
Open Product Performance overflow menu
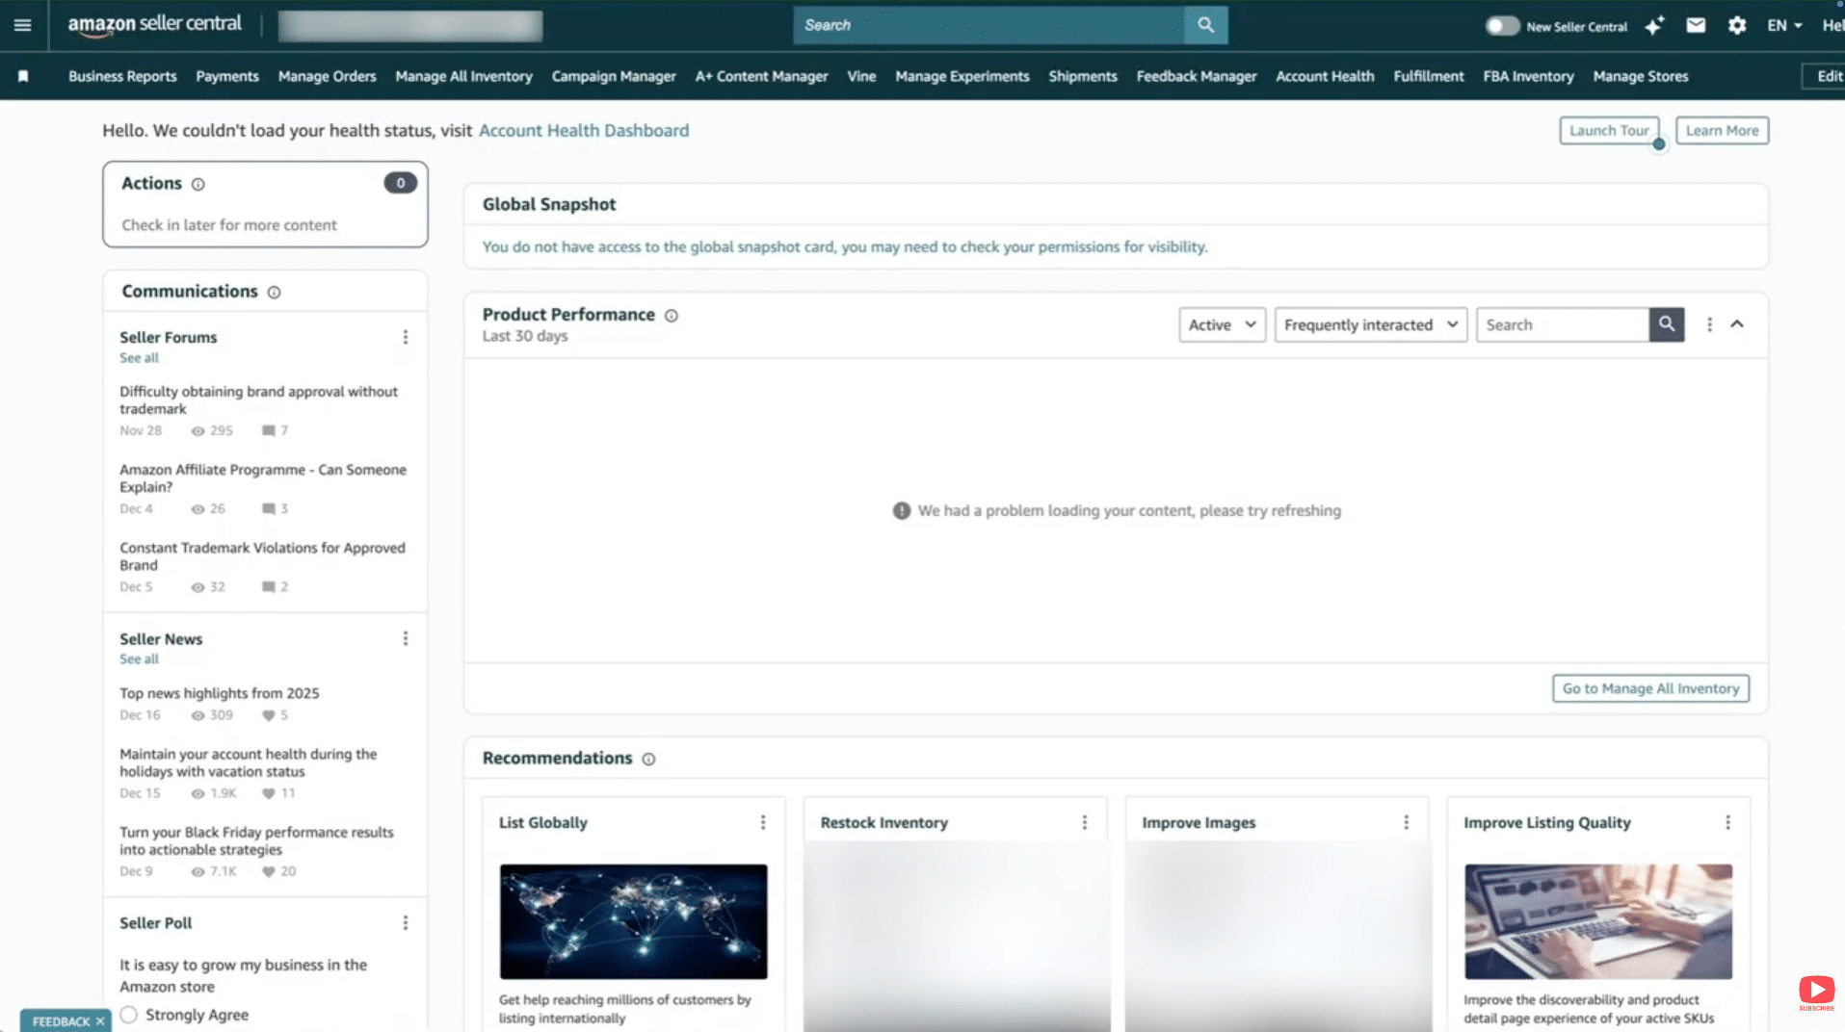[x=1709, y=324]
